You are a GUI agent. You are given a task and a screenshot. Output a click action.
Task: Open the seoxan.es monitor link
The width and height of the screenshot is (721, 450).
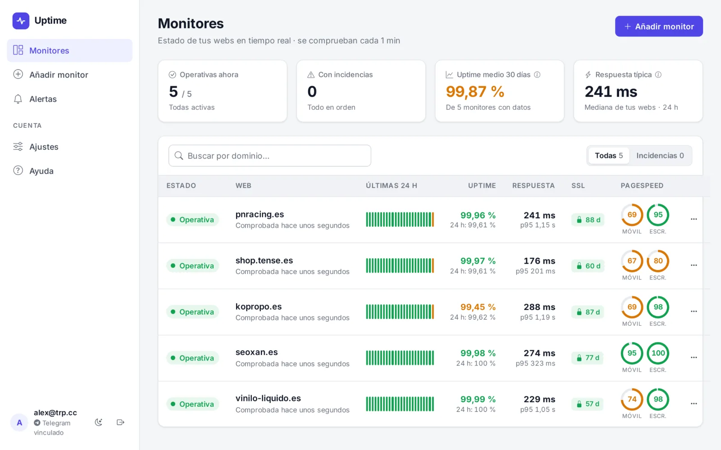click(x=256, y=352)
